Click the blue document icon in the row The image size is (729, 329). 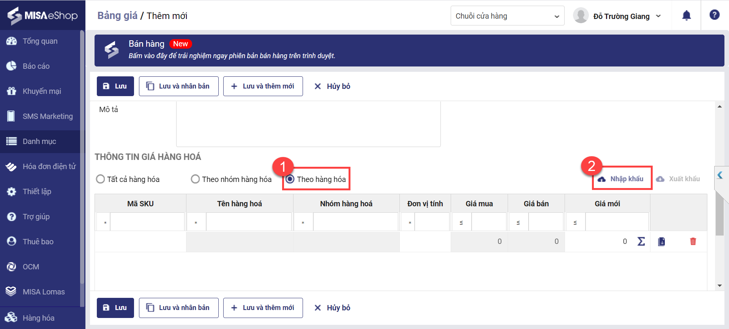coord(661,241)
